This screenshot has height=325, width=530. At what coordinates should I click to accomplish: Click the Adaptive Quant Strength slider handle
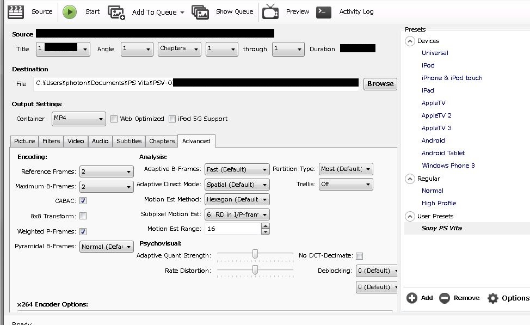click(x=255, y=254)
